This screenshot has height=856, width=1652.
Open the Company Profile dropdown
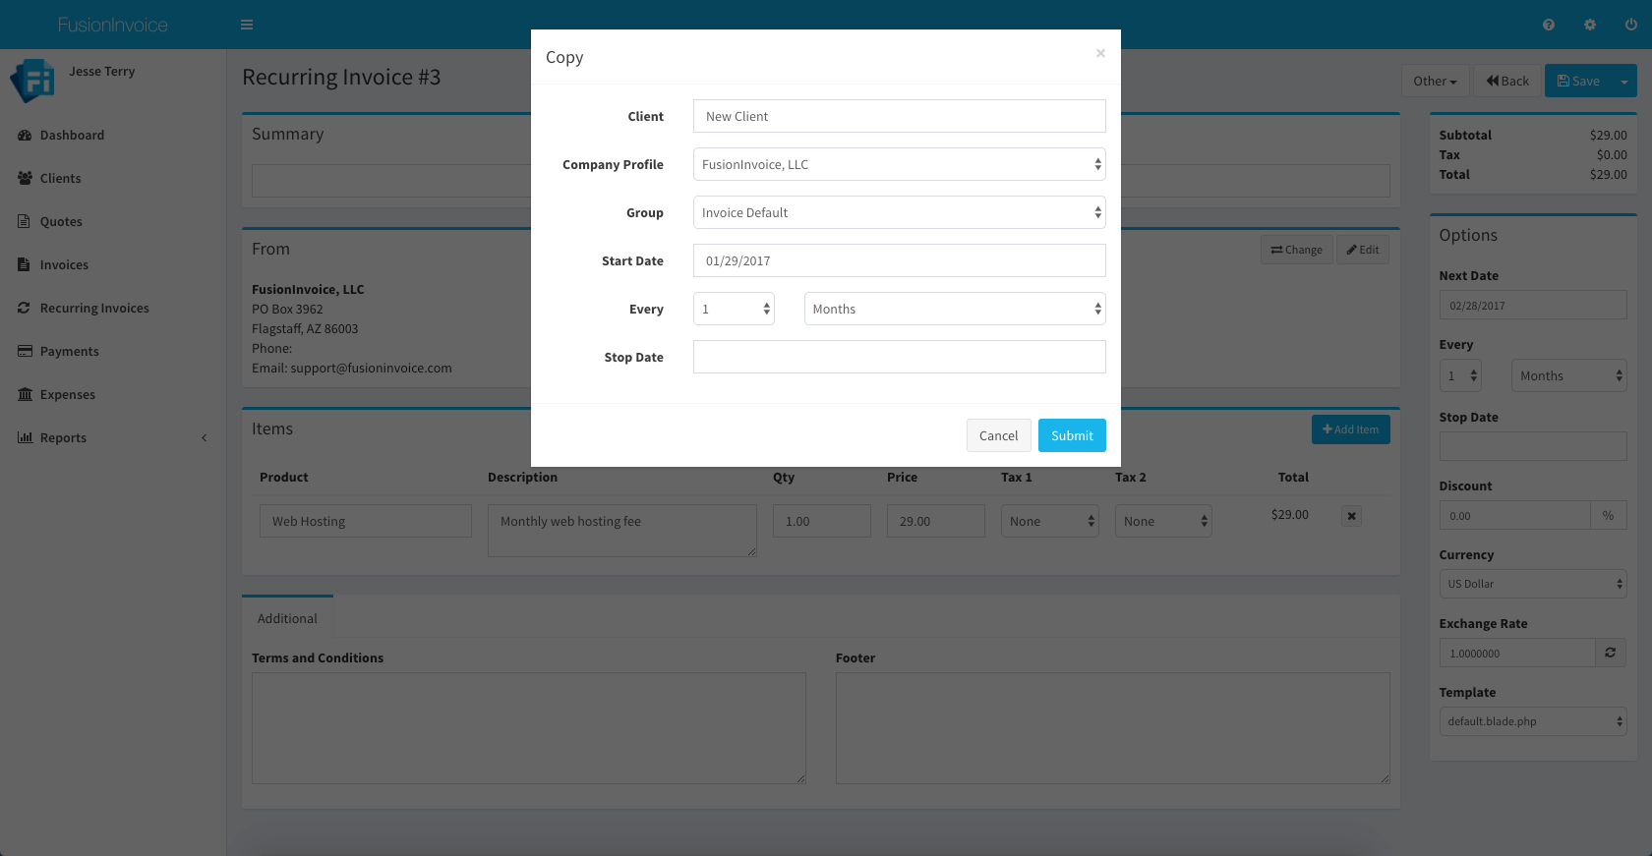coord(899,164)
